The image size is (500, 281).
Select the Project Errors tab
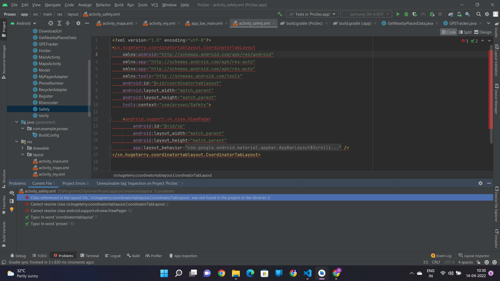[76, 183]
